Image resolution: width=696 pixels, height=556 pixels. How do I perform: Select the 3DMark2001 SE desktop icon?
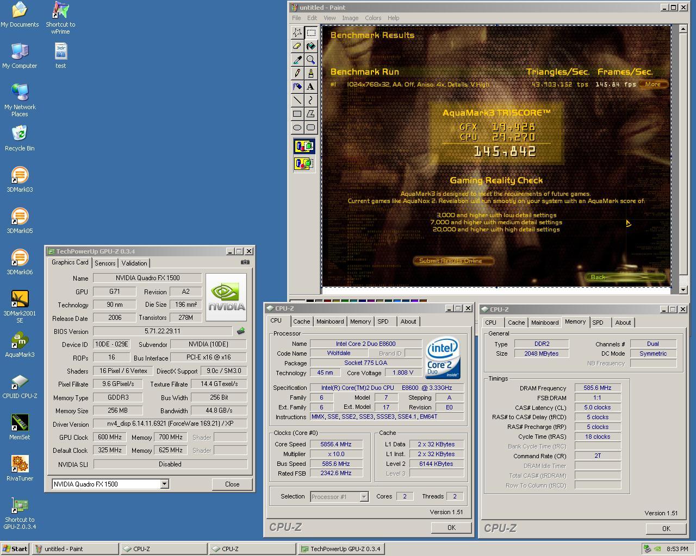tap(20, 307)
